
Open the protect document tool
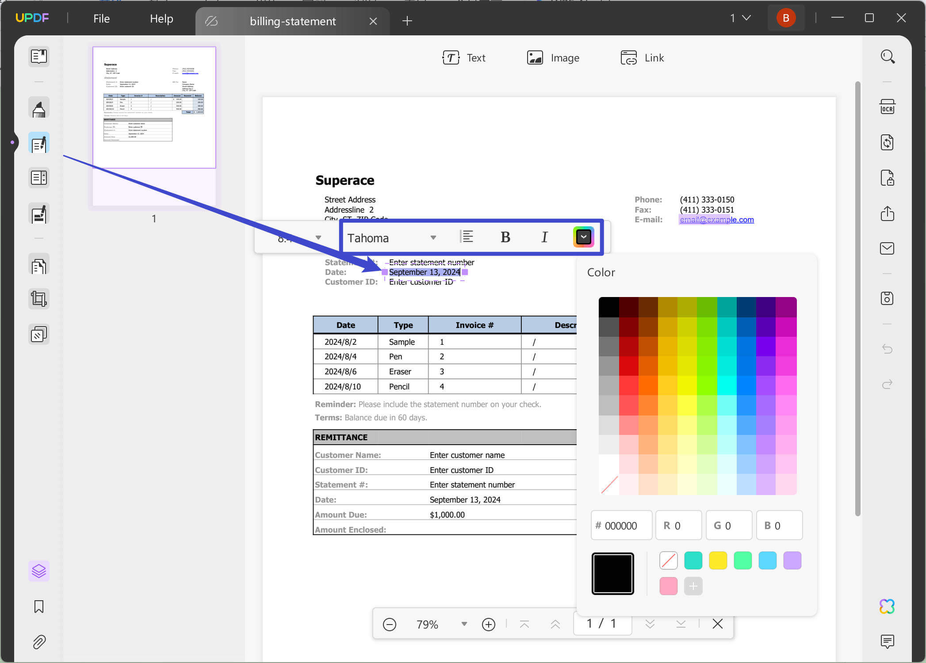(887, 178)
